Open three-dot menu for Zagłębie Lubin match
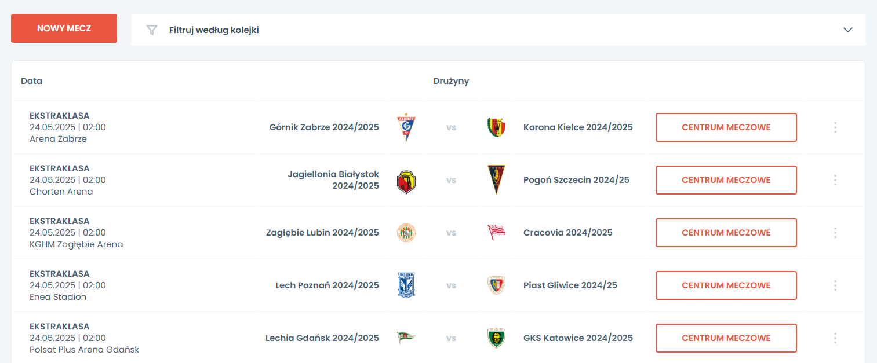 click(835, 233)
